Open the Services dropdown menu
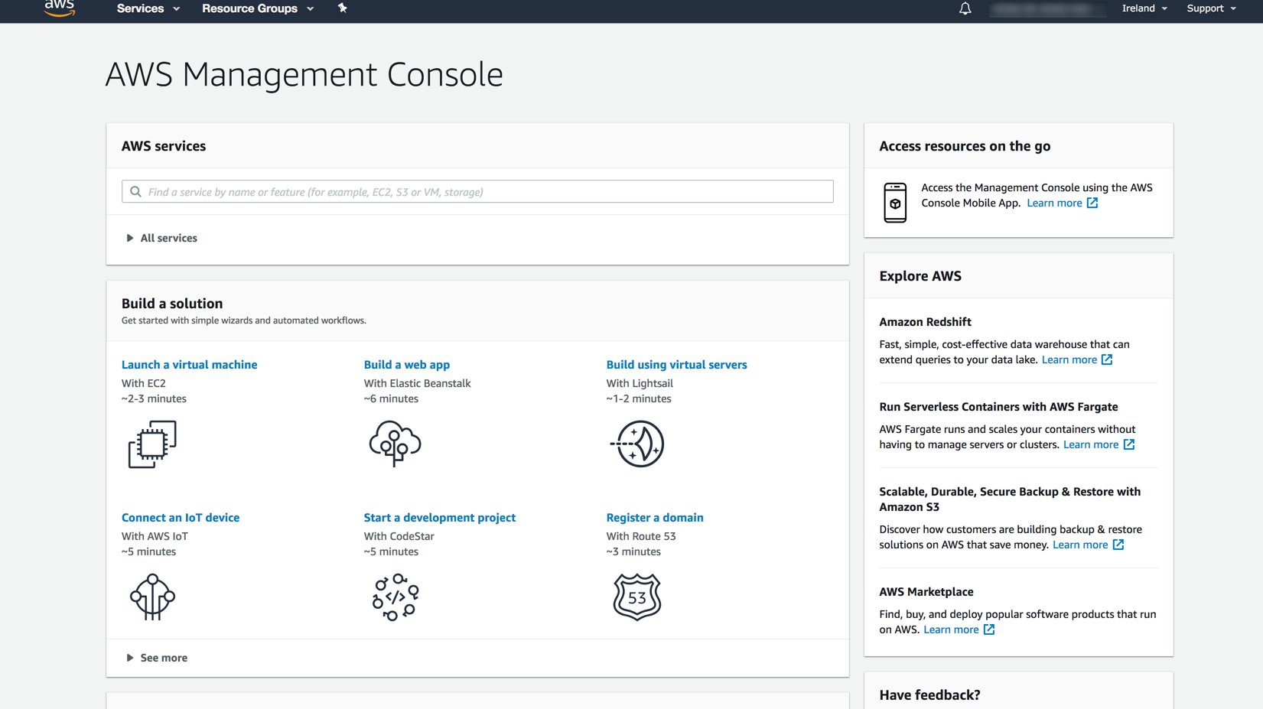Screen dimensions: 1263x709 148,8
